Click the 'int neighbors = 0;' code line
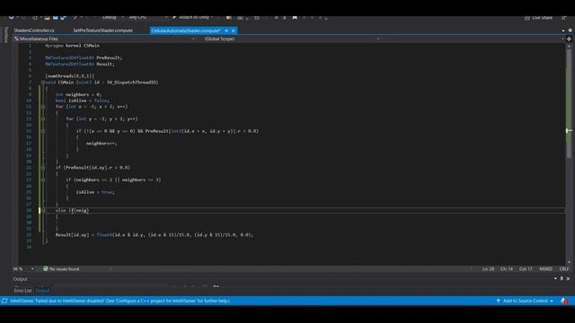 78,94
